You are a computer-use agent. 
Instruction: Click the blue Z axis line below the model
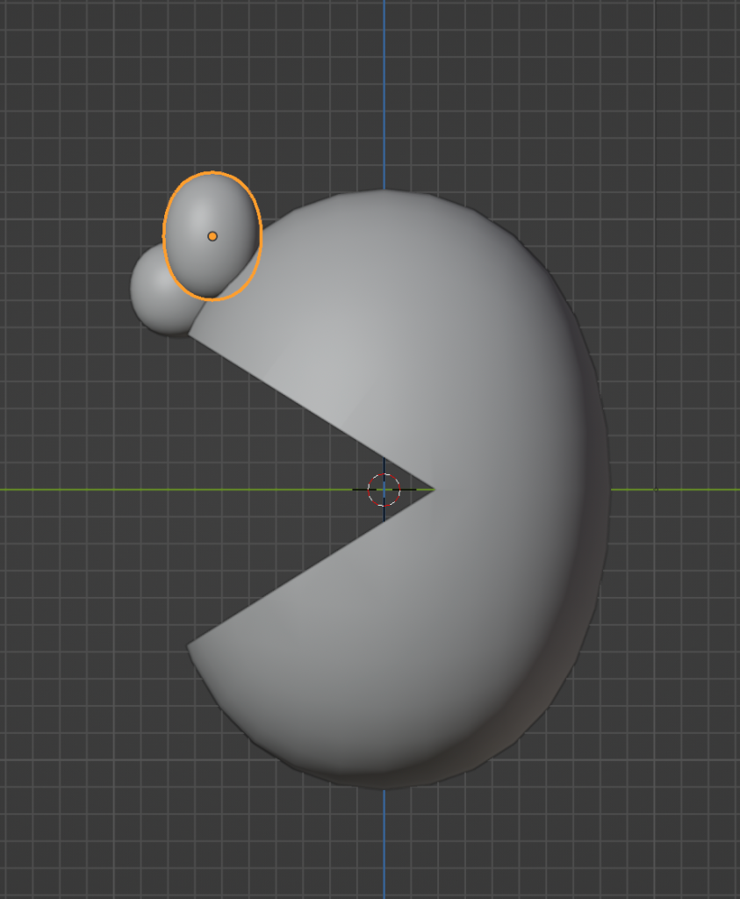click(x=384, y=843)
